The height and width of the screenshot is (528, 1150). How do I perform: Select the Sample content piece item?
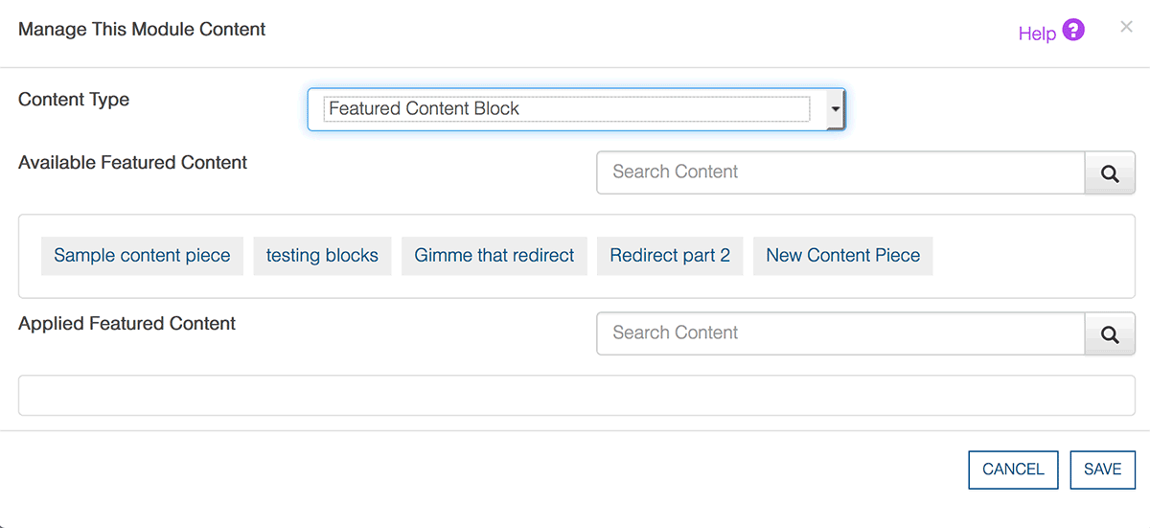pyautogui.click(x=142, y=256)
